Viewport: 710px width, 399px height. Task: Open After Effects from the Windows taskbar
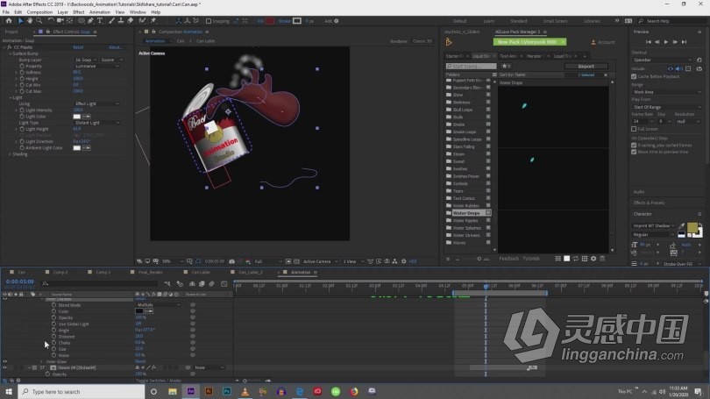click(190, 391)
